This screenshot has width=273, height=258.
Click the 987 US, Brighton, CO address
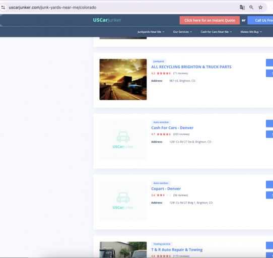(x=182, y=81)
